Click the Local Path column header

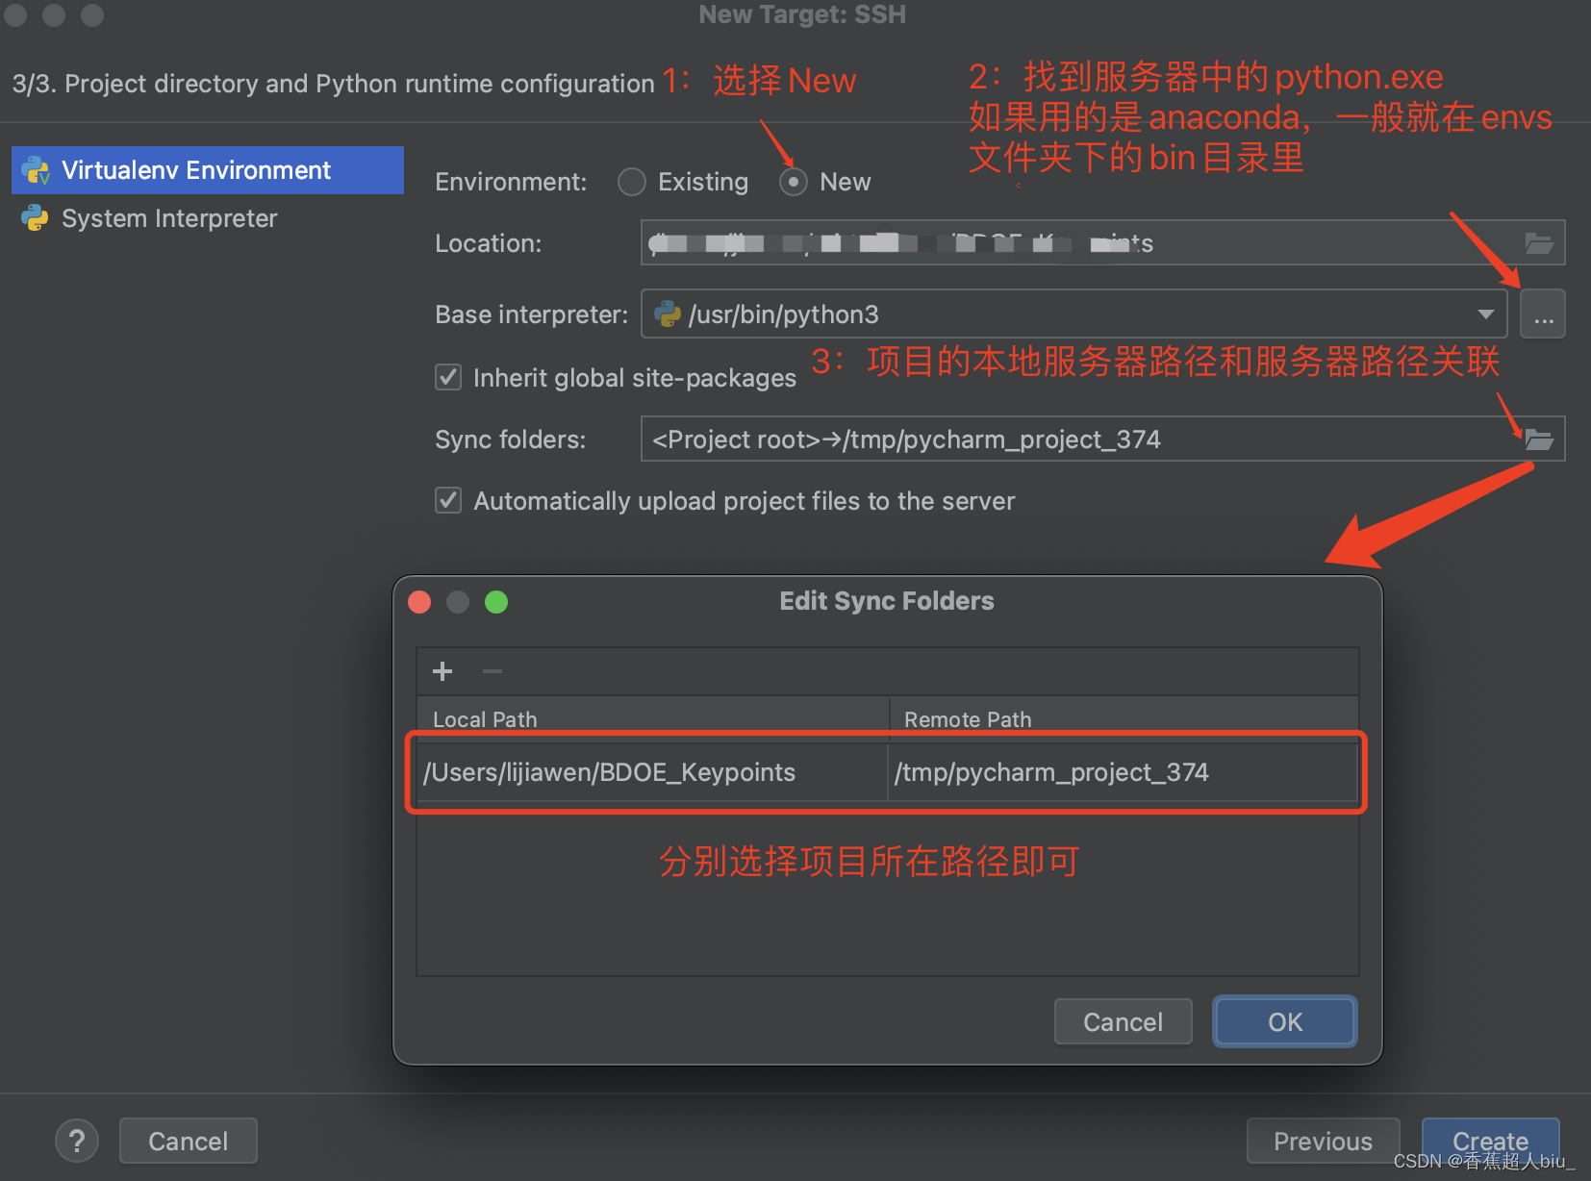pyautogui.click(x=653, y=719)
